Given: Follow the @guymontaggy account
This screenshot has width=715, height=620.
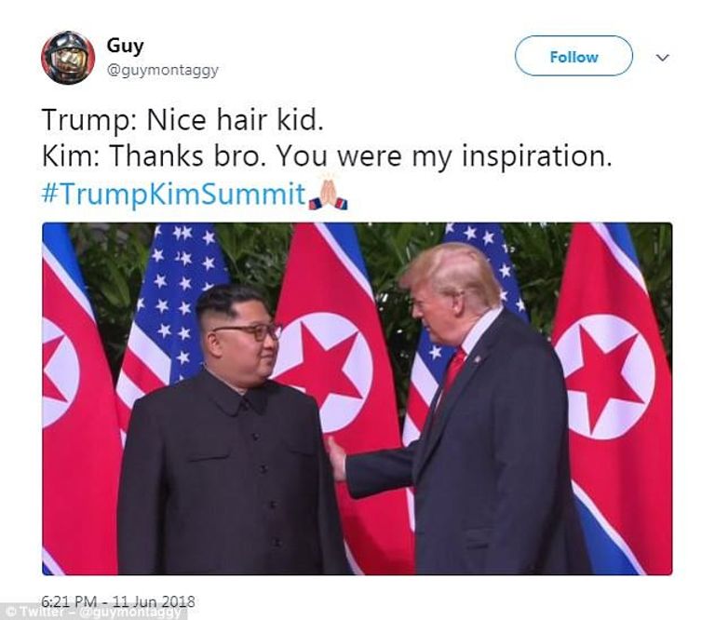Looking at the screenshot, I should (573, 56).
